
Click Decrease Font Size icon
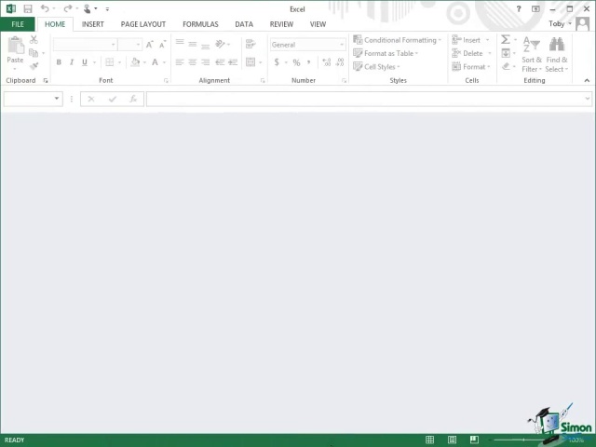pos(163,45)
